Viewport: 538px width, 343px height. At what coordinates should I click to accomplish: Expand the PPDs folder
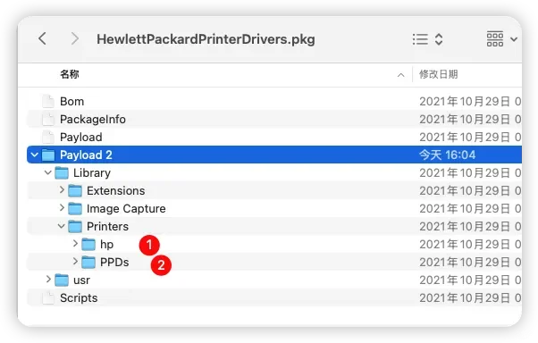(75, 262)
